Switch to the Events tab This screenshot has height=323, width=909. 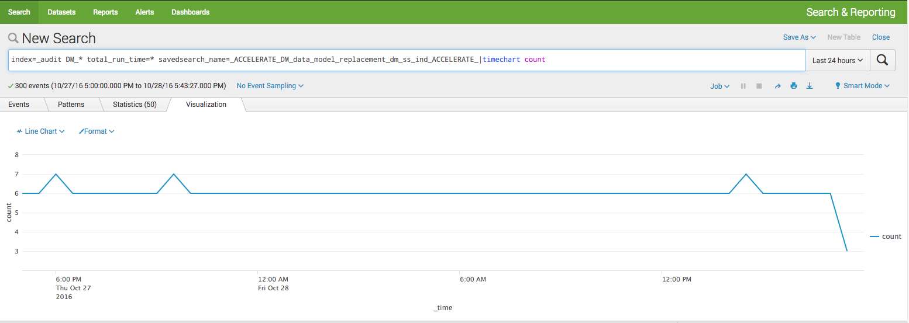pyautogui.click(x=19, y=105)
